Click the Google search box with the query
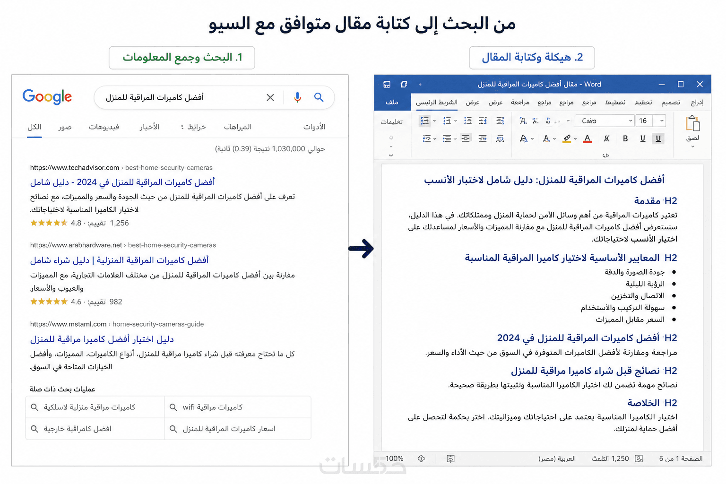Viewport: 726px width, 484px height. tap(214, 97)
